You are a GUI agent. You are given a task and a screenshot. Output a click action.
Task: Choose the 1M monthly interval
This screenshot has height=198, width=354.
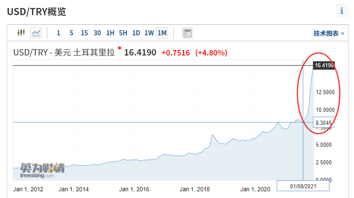coord(162,33)
